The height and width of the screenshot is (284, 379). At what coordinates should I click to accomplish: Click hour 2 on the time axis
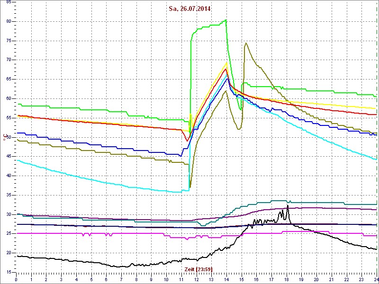[46, 280]
